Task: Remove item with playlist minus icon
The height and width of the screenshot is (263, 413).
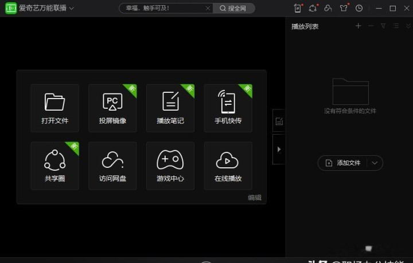Action: pyautogui.click(x=371, y=26)
